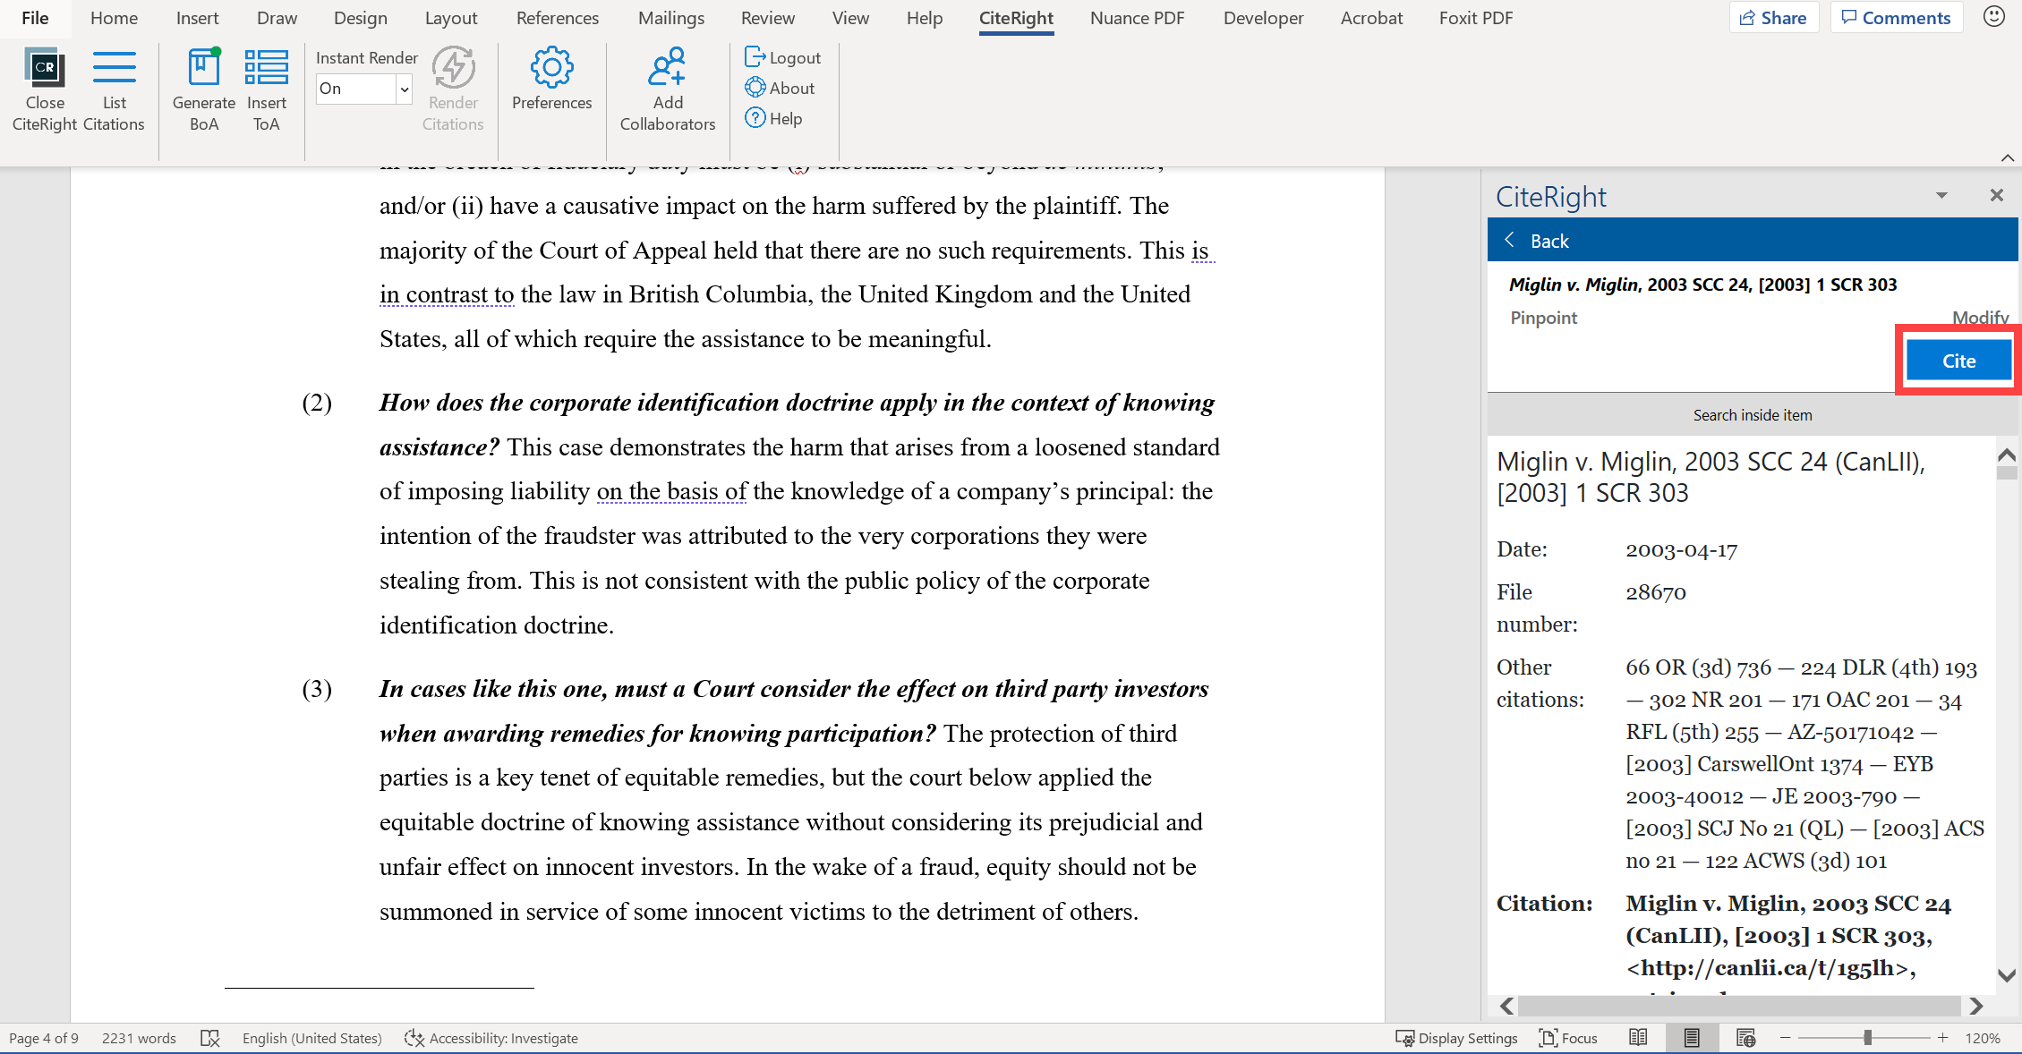Collapse the ribbon with the chevron
Viewport: 2022px width, 1054px height.
pyautogui.click(x=2008, y=157)
